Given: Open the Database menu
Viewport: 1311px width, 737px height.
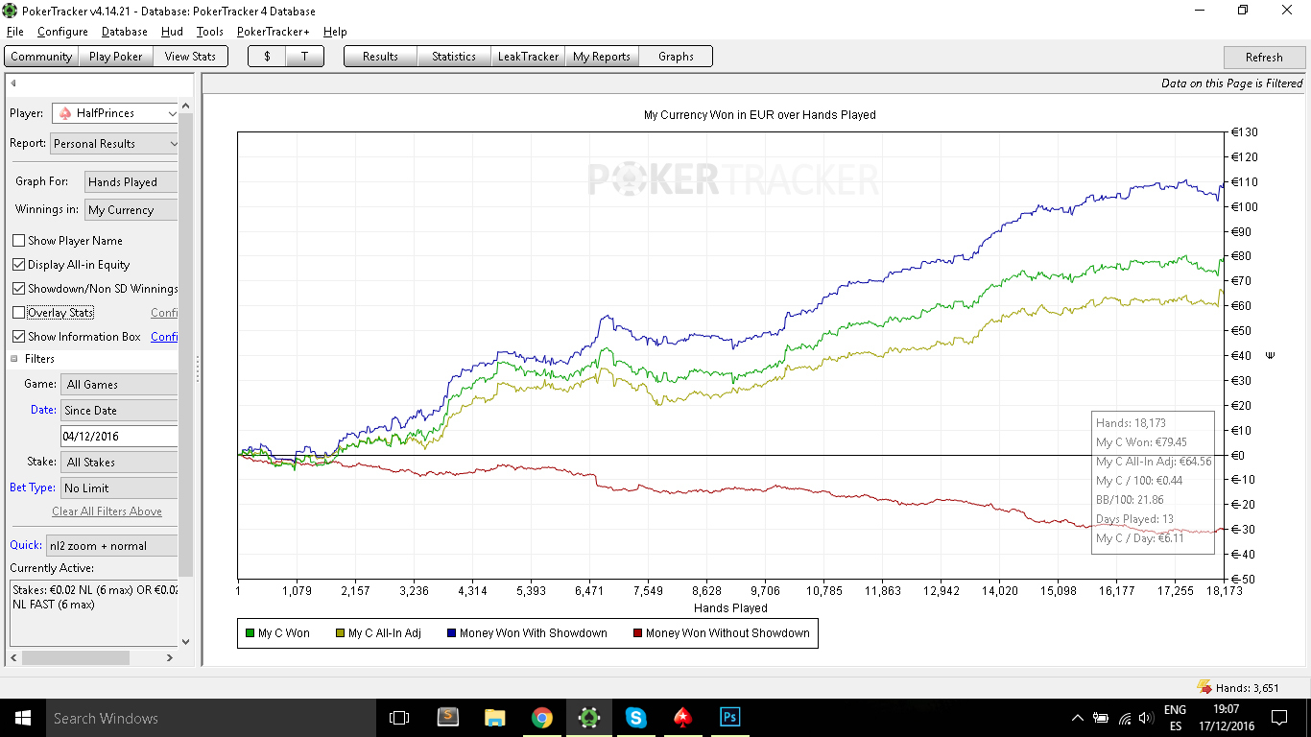Looking at the screenshot, I should (x=125, y=32).
